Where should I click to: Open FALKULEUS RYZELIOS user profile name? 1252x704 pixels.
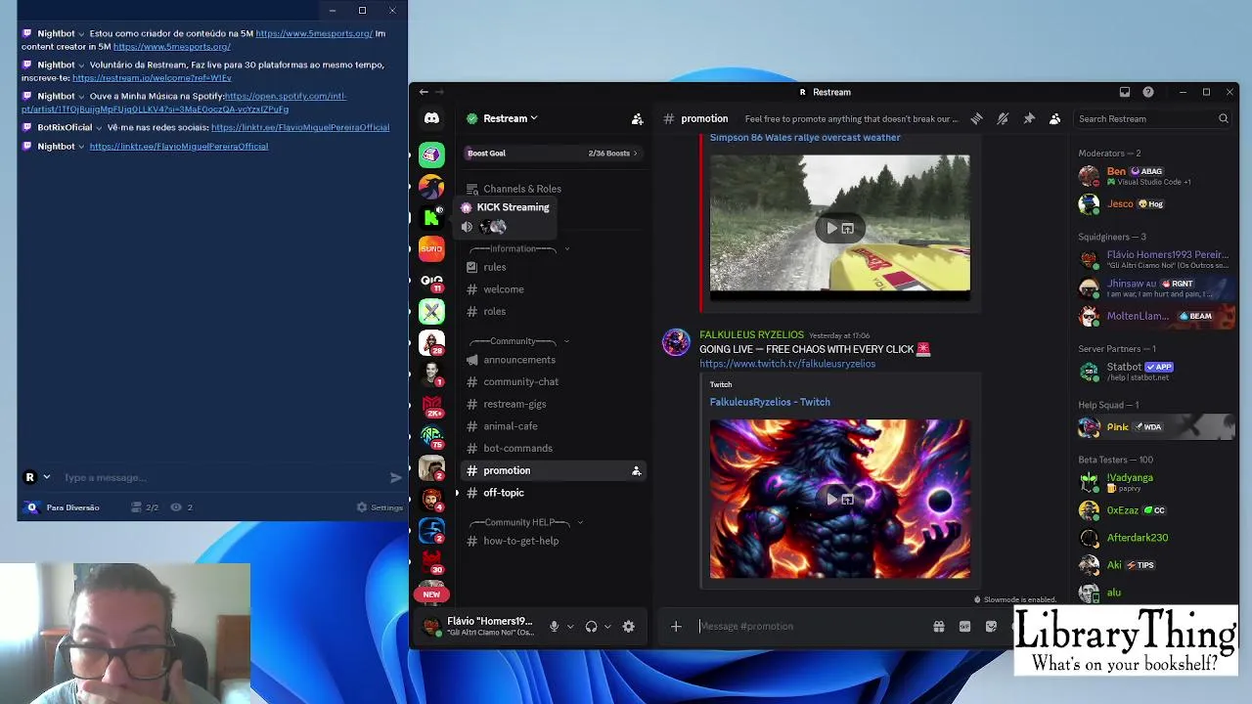point(751,334)
